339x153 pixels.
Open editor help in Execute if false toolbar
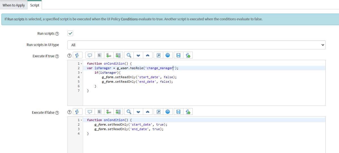click(x=168, y=112)
